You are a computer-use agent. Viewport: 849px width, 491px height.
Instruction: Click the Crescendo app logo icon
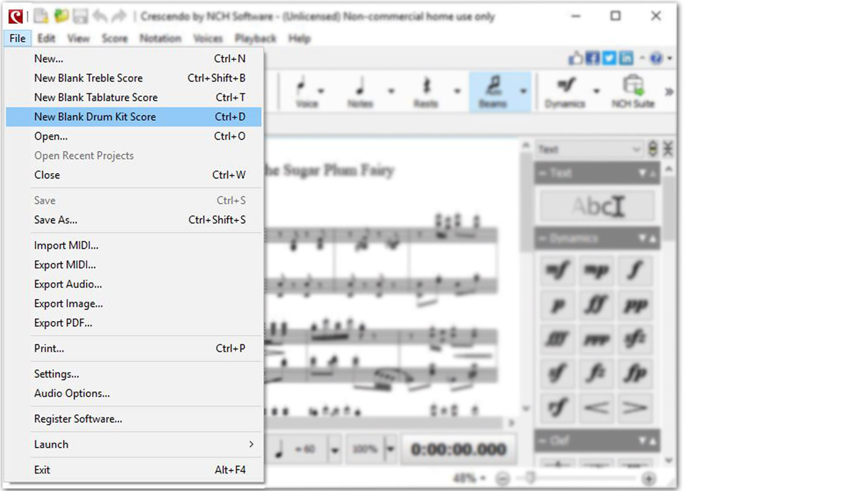point(16,16)
